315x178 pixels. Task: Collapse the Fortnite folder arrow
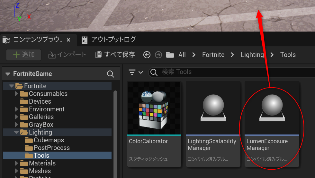pyautogui.click(x=12, y=86)
